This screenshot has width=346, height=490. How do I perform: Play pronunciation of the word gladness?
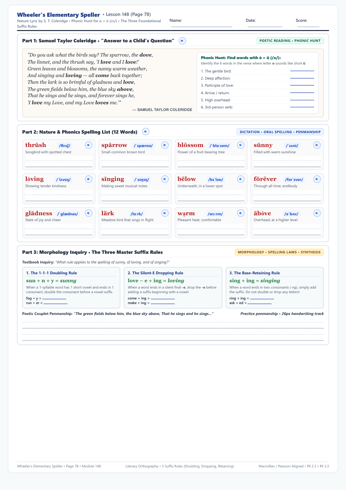[x=89, y=213]
